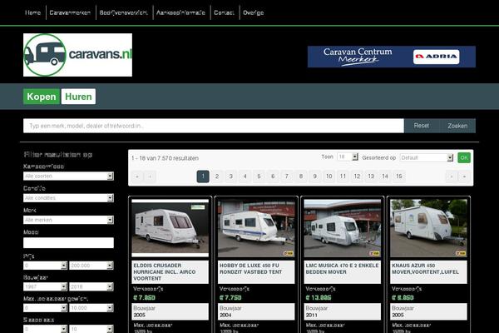Open the Prijs minimum dropdown
This screenshot has width=499, height=333.
45,266
